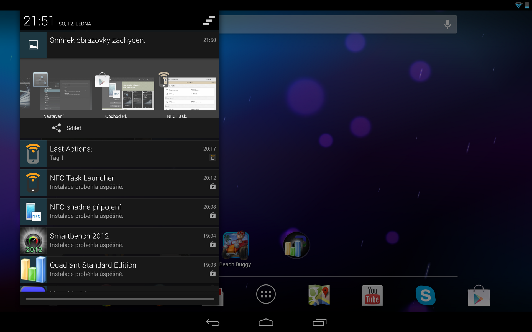Screen dimensions: 532x332
Task: Tap the Google search bar
Action: [332, 24]
